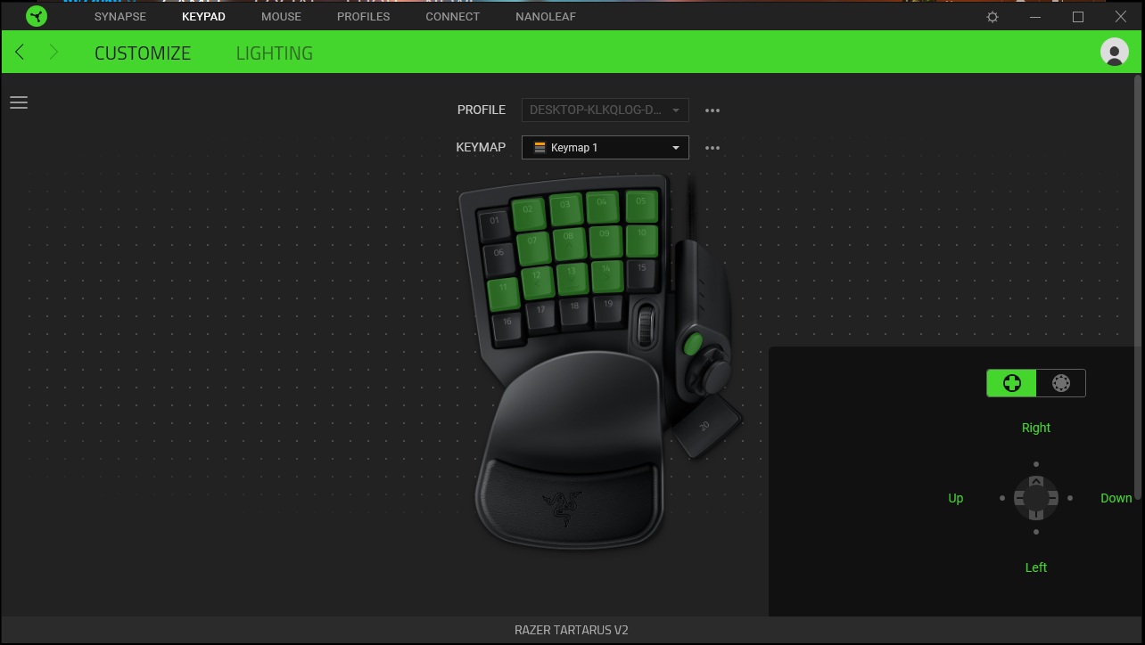The height and width of the screenshot is (645, 1145).
Task: Select keypad key 17
Action: (540, 314)
